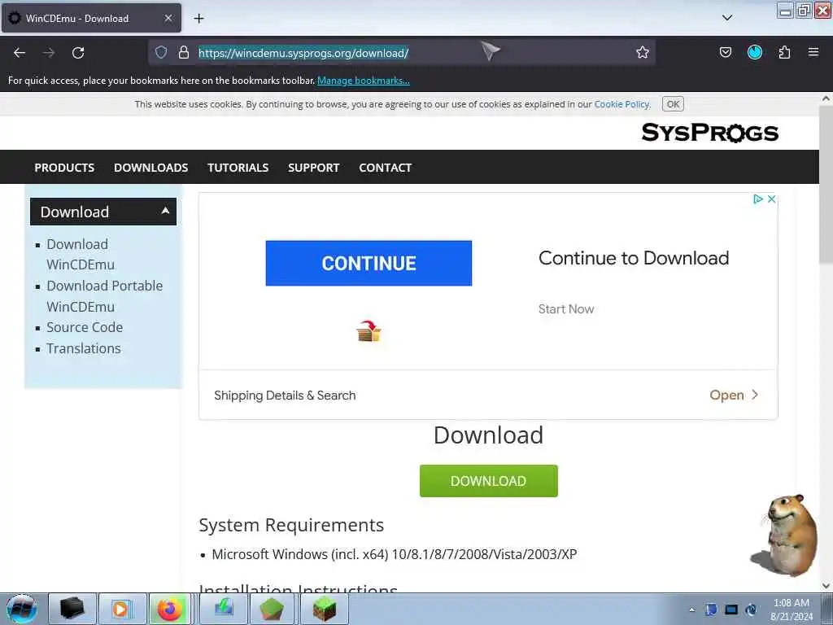Click the blue CONTINUE ad button

pyautogui.click(x=369, y=263)
